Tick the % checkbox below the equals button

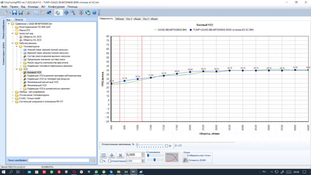tap(101, 161)
